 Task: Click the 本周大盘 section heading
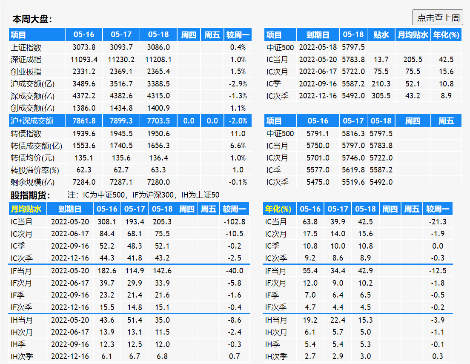tap(32, 19)
